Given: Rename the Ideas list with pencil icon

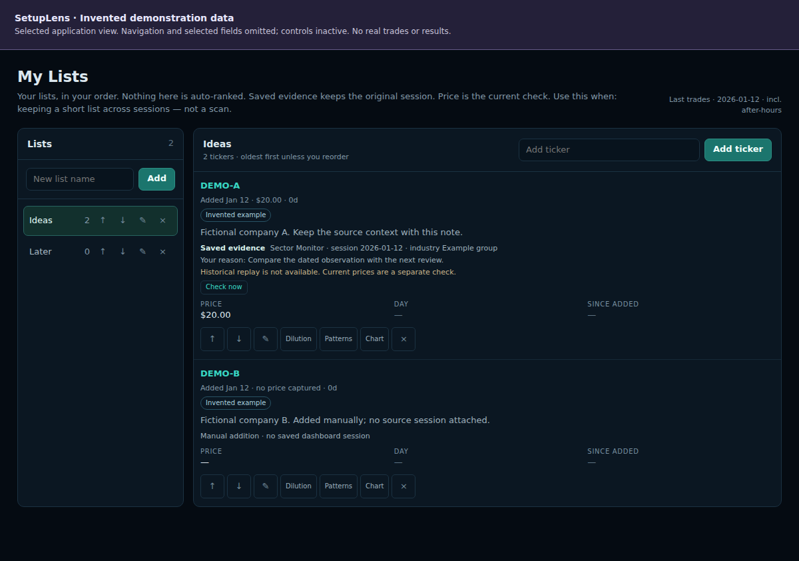Looking at the screenshot, I should coord(142,221).
